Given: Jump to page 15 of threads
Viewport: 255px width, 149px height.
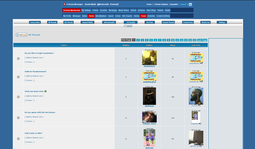Looking at the screenshot, I should click(x=194, y=40).
